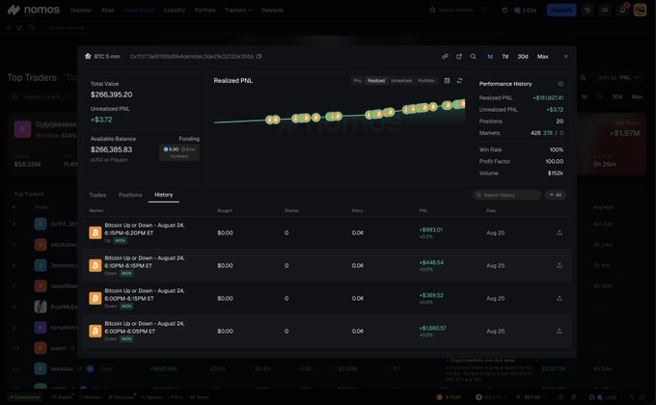Set popup time range to Max
Screen dimensions: 656x405
[542, 57]
